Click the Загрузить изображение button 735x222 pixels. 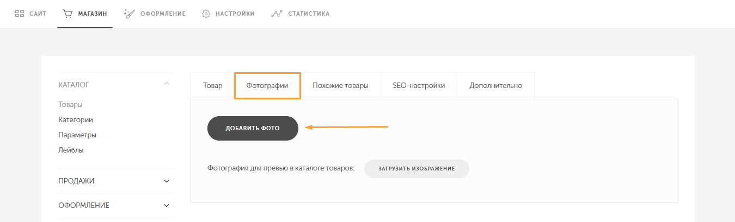(416, 169)
